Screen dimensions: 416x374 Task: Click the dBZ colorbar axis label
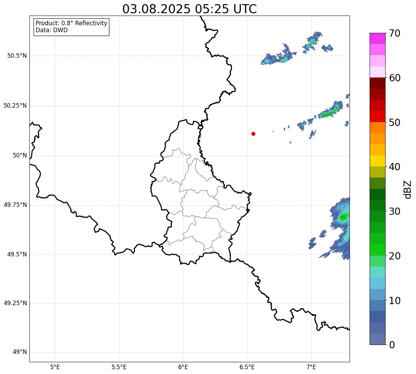coord(408,189)
